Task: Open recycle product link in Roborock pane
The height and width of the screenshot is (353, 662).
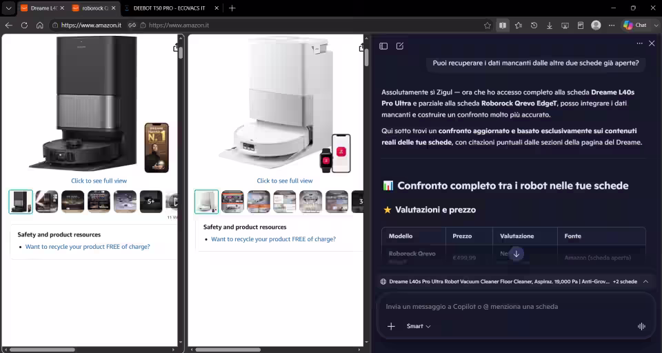Action: click(273, 239)
